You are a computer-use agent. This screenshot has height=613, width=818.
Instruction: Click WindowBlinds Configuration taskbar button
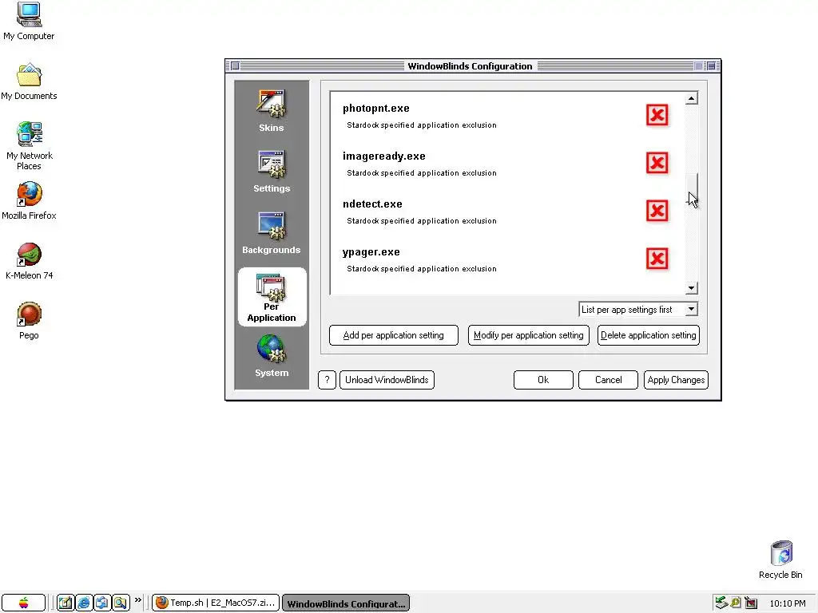click(x=346, y=603)
